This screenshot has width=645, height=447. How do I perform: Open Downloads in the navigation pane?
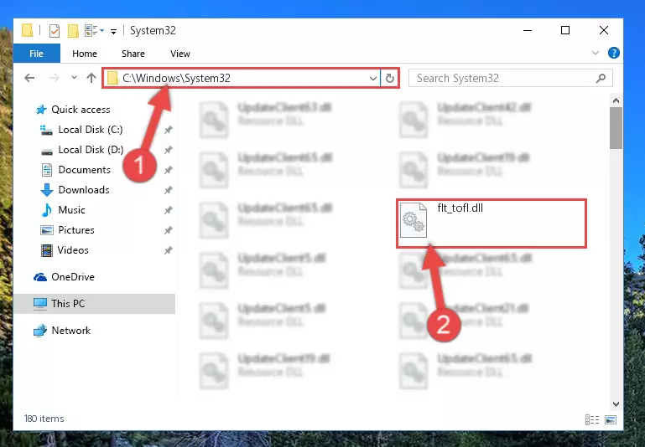(84, 190)
